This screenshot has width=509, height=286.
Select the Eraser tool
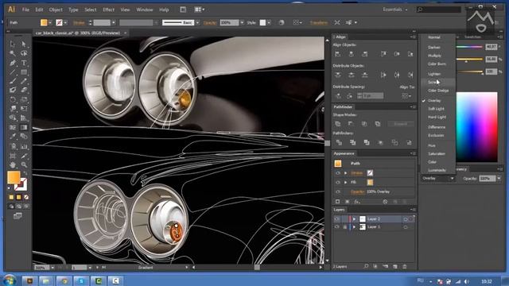point(24,91)
